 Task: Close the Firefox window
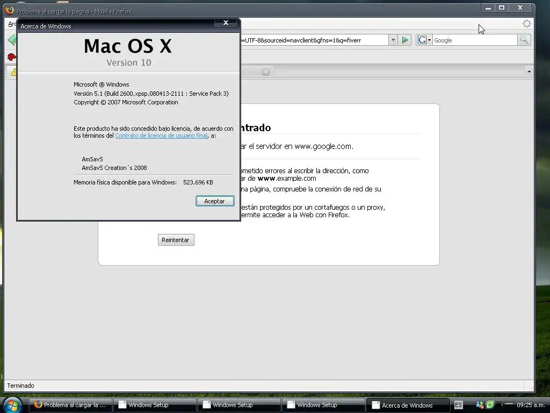pyautogui.click(x=520, y=8)
